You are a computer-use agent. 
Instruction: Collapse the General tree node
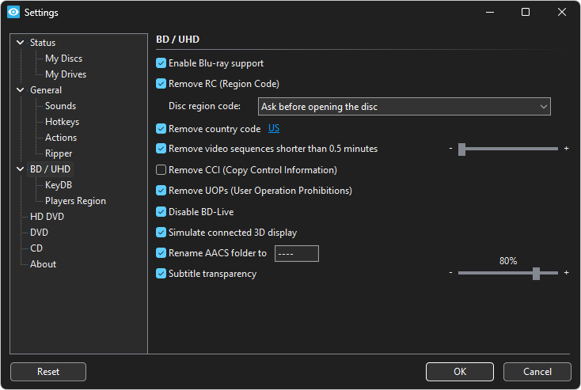[x=21, y=90]
